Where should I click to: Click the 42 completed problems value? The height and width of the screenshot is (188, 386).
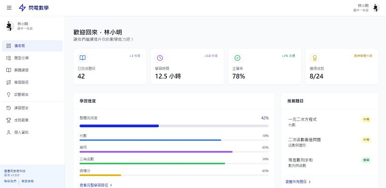[81, 76]
